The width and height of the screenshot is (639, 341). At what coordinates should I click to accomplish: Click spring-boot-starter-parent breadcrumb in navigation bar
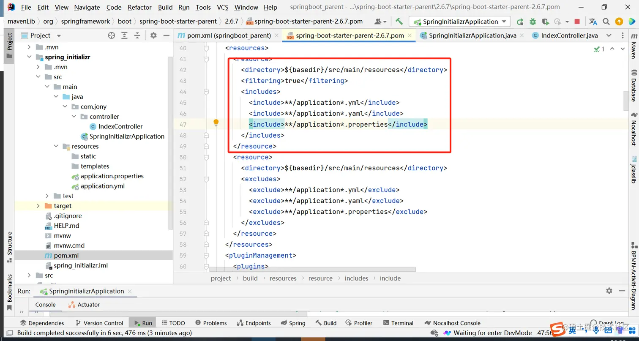[x=178, y=21]
